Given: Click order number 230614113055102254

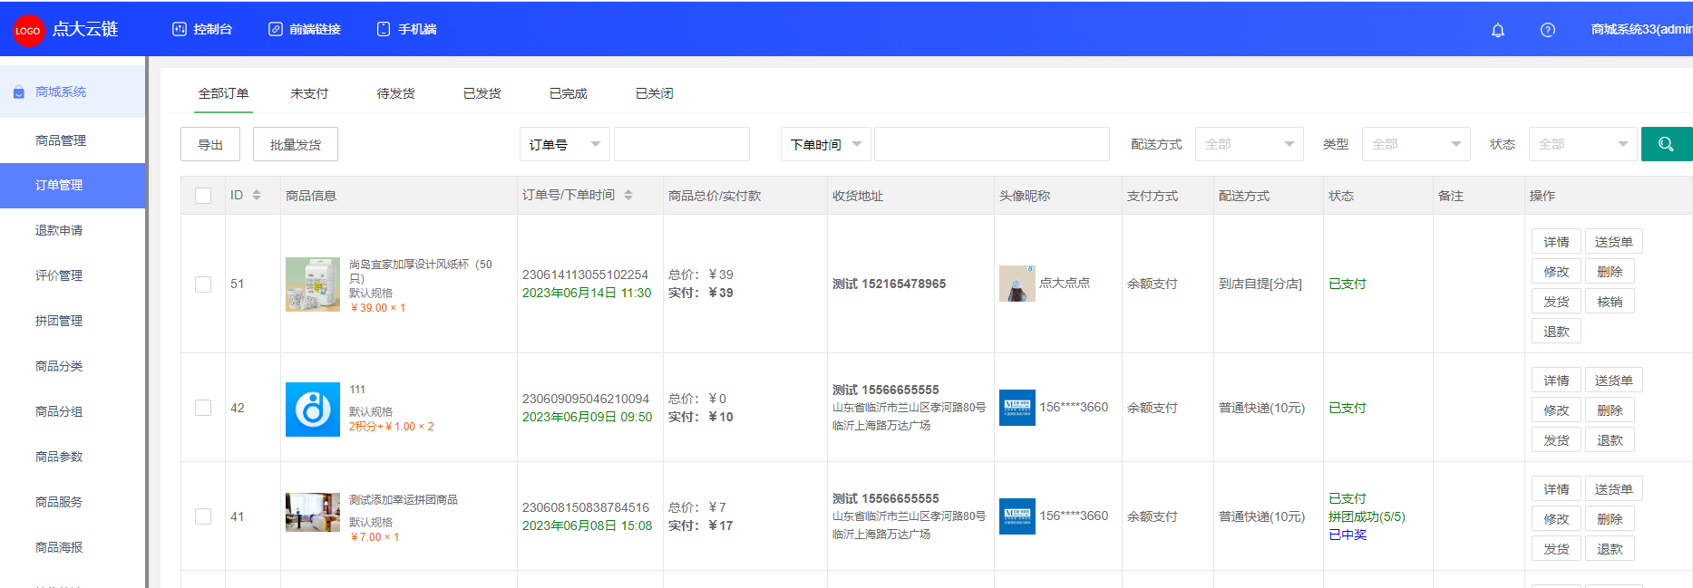Looking at the screenshot, I should pyautogui.click(x=585, y=275).
